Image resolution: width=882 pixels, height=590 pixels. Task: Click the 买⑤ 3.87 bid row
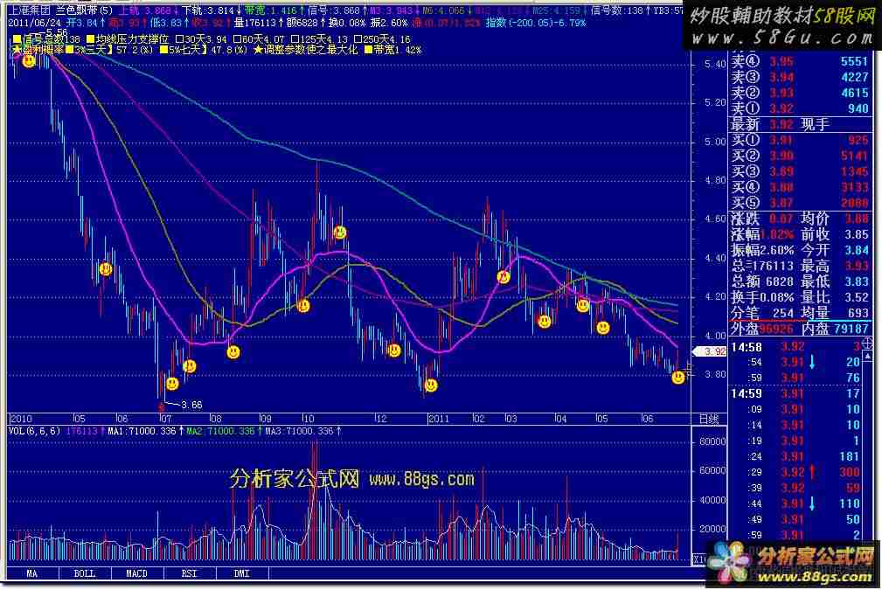point(800,203)
